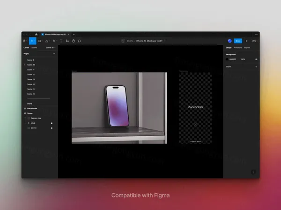
Task: Switch to the Prototype tab
Action: [237, 48]
